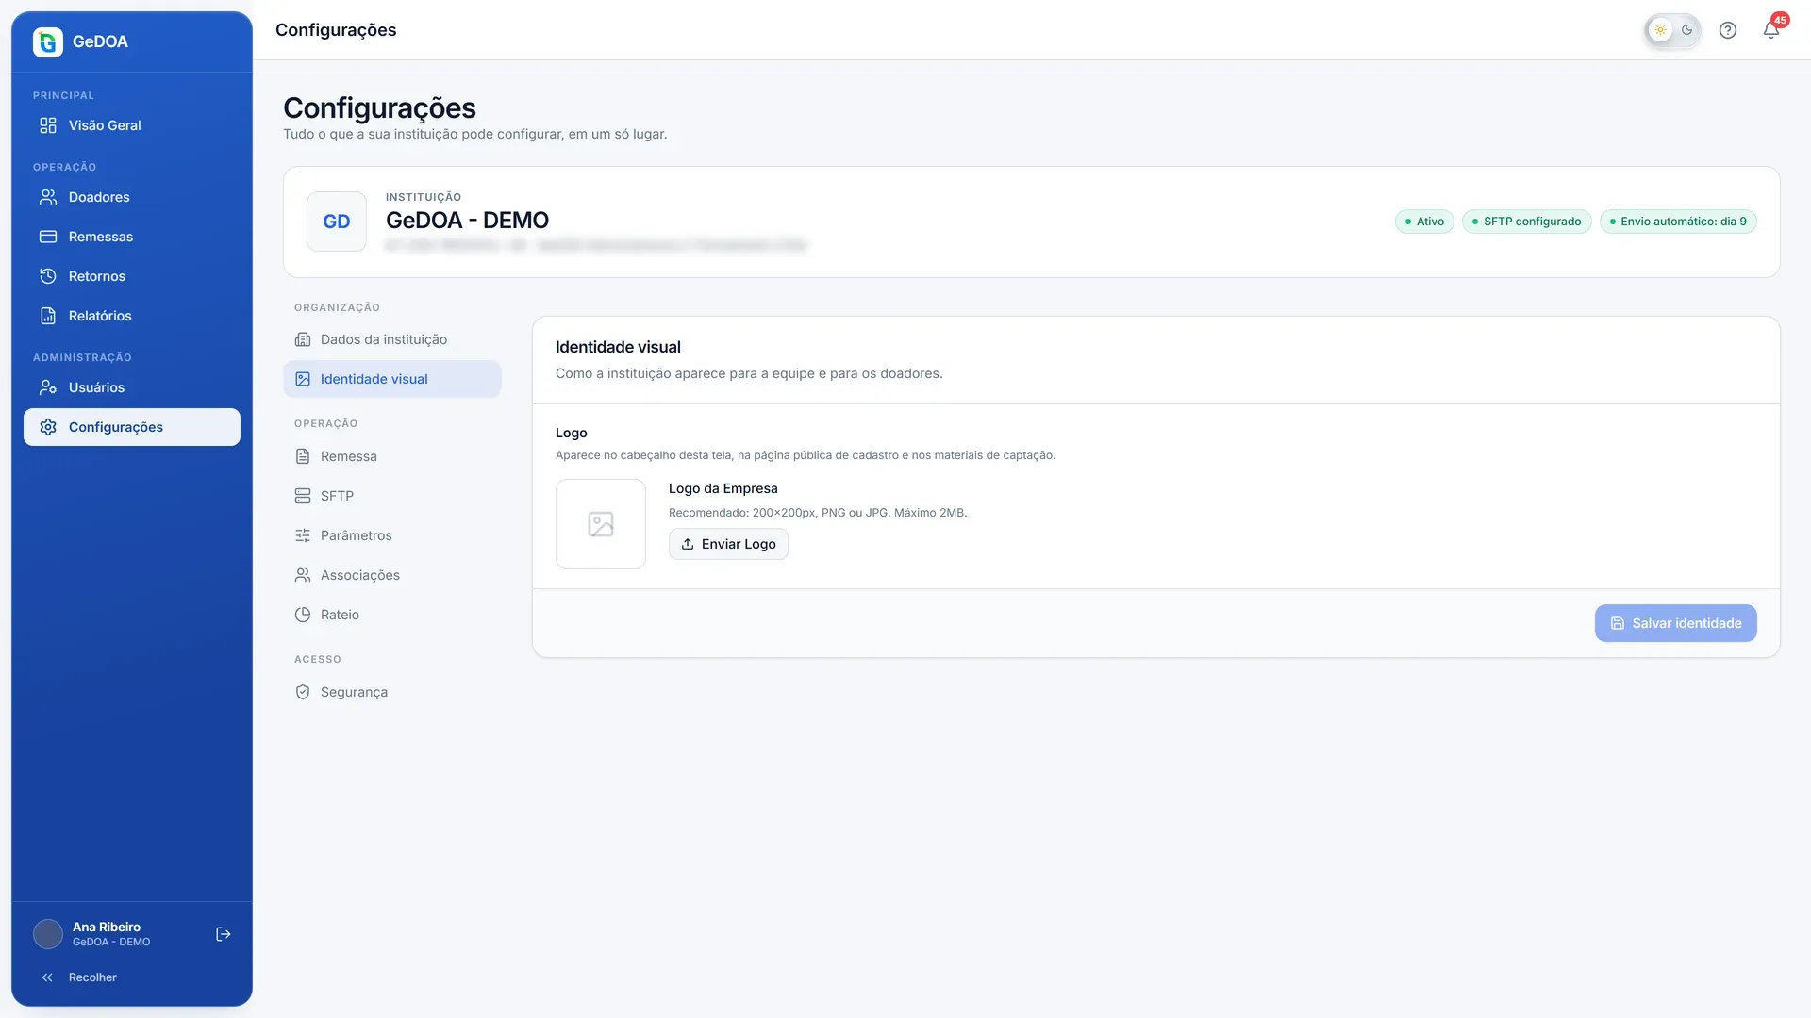
Task: Switch to dark mode moon icon
Action: click(1686, 30)
